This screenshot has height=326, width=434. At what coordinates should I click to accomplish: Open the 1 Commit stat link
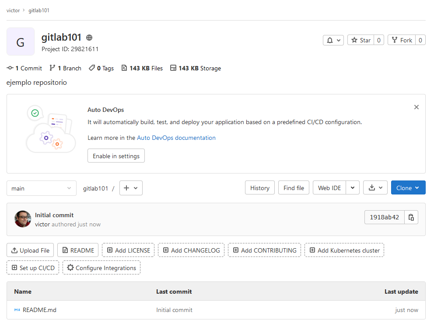[x=24, y=68]
